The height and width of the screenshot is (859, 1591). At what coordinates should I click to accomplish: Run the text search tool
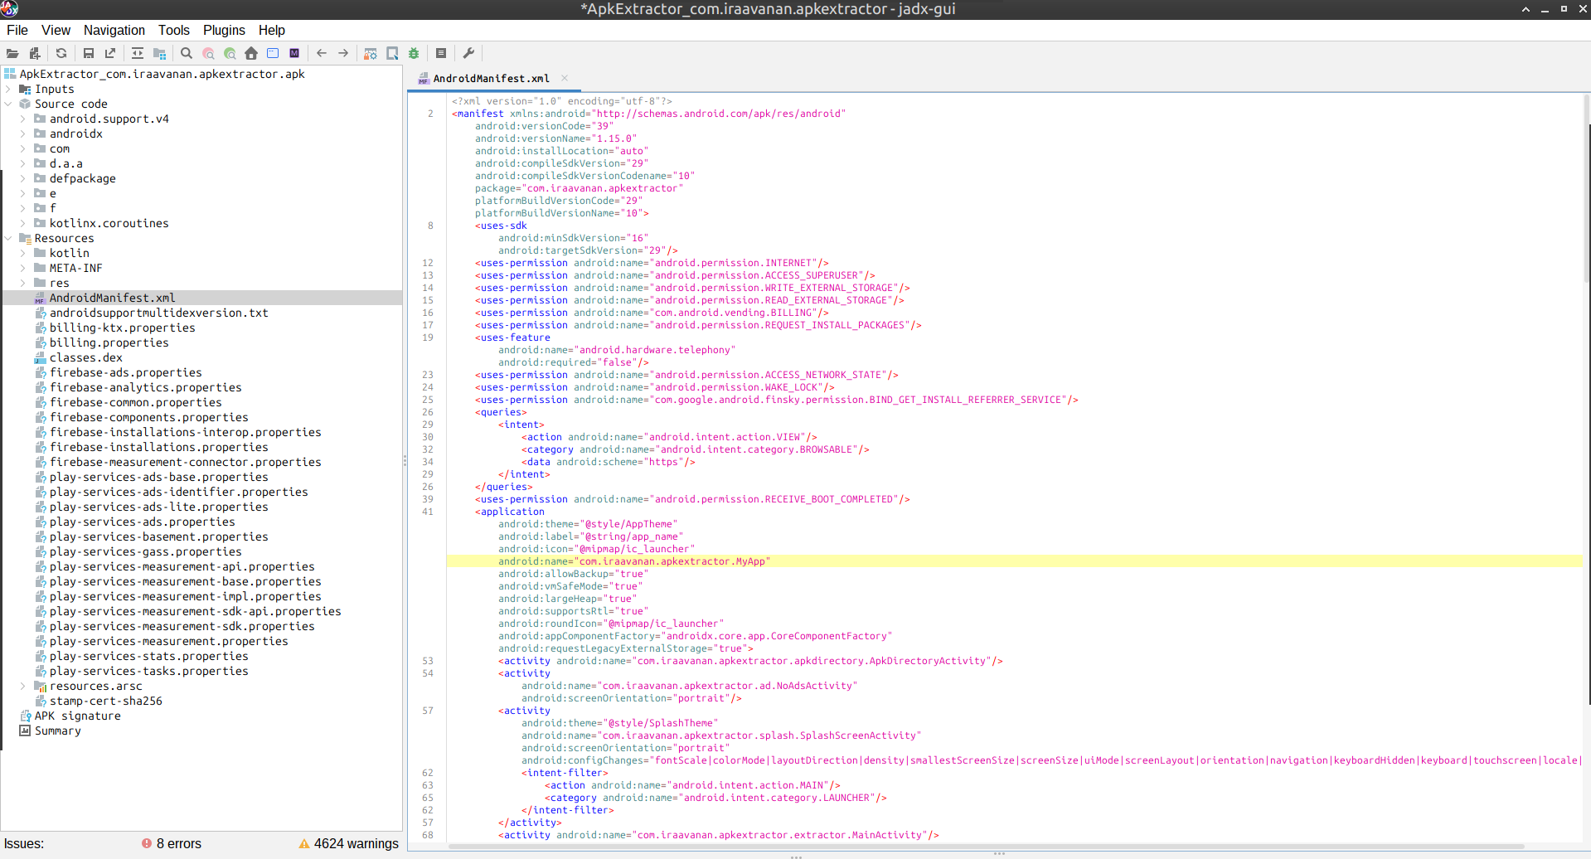tap(186, 53)
